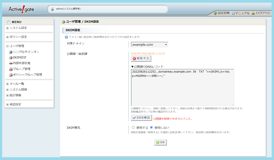Viewport: 274px width, 160px height.
Task: Click the ＤＮＳ確認 verification button
Action: tap(141, 118)
